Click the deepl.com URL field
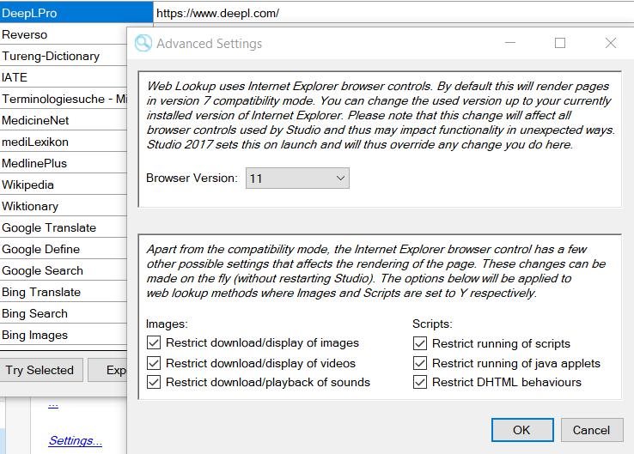Image resolution: width=634 pixels, height=454 pixels. pyautogui.click(x=393, y=14)
